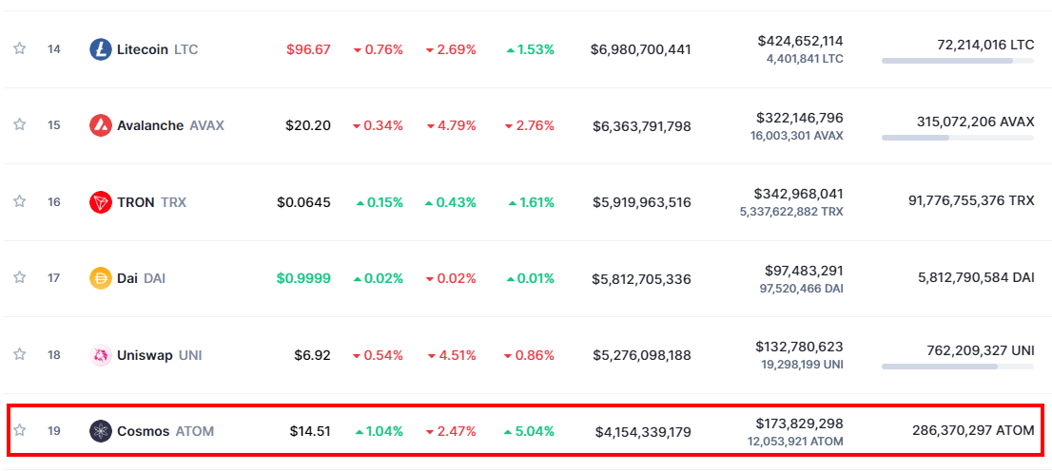Mark Cosmos with the watchlist star
Screen dimensions: 1052x471
[19, 430]
